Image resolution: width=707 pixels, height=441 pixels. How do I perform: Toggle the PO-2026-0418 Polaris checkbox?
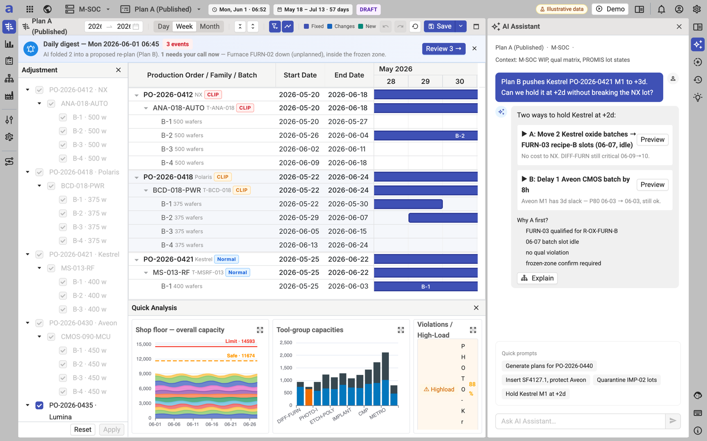click(x=39, y=172)
